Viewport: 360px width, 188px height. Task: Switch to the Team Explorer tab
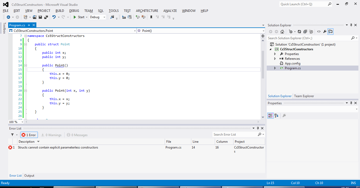pos(304,96)
